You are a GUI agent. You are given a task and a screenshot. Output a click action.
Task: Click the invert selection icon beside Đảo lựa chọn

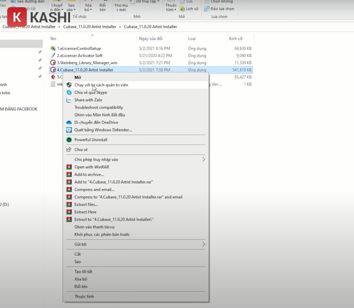[x=207, y=9]
